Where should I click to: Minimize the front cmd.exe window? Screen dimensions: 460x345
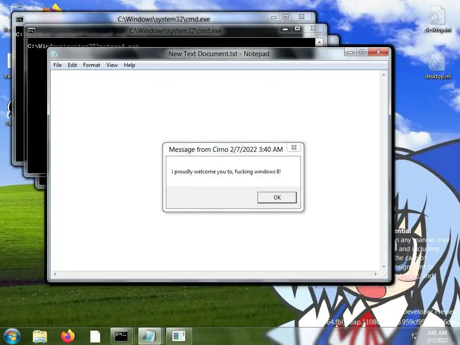(x=285, y=29)
